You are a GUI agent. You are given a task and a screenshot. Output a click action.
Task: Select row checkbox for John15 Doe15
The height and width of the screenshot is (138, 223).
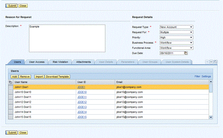(x=11, y=117)
